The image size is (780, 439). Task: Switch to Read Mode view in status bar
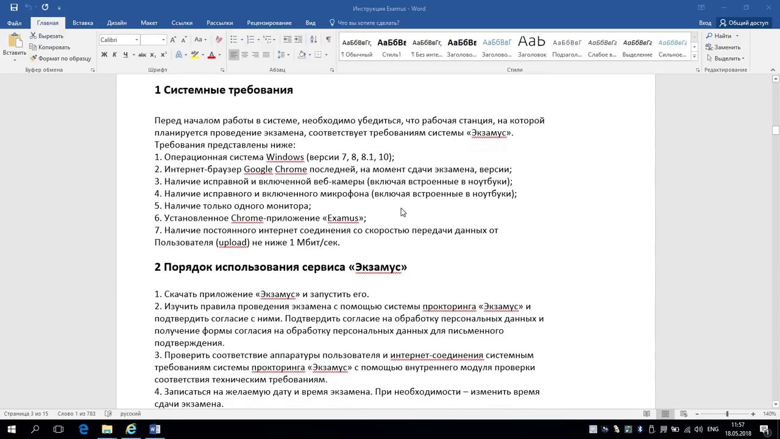647,414
